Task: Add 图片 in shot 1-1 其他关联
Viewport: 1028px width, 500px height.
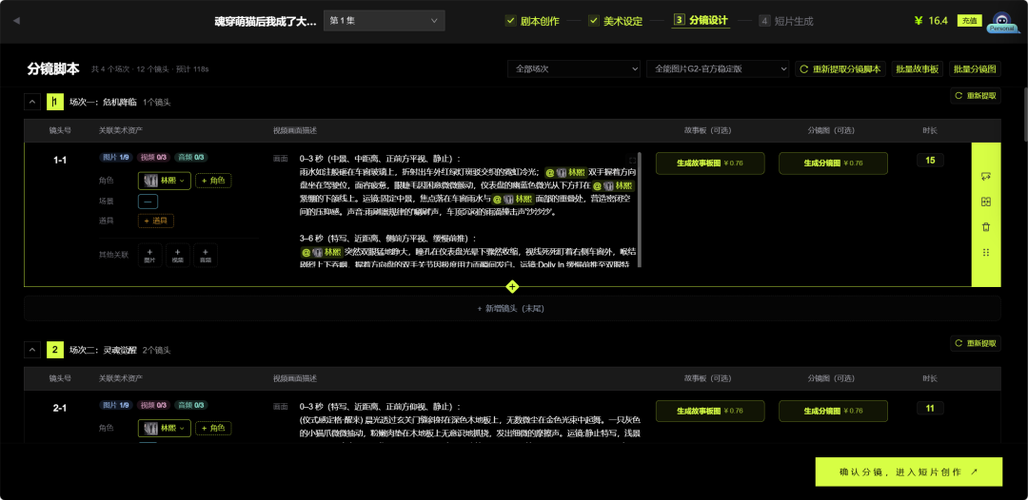Action: (x=149, y=256)
